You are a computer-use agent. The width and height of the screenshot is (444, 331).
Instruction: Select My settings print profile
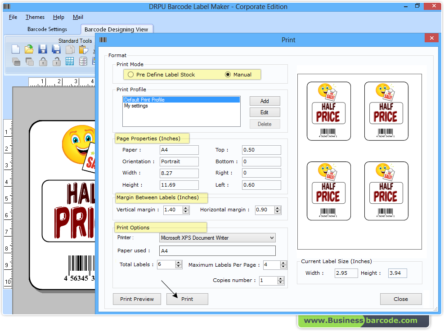[136, 106]
